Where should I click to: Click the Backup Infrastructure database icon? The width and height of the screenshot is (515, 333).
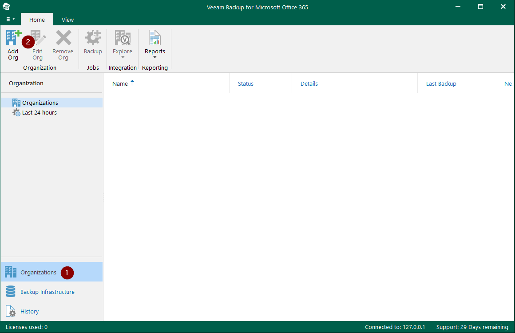[11, 291]
